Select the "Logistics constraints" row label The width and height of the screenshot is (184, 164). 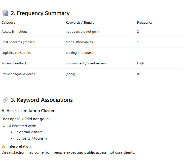click(x=16, y=53)
